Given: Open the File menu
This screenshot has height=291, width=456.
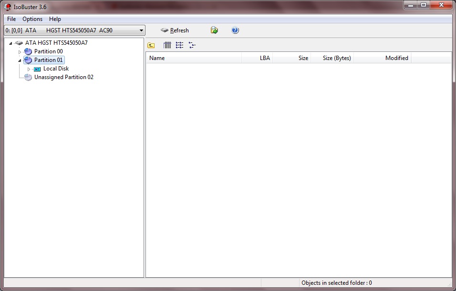Looking at the screenshot, I should (11, 19).
